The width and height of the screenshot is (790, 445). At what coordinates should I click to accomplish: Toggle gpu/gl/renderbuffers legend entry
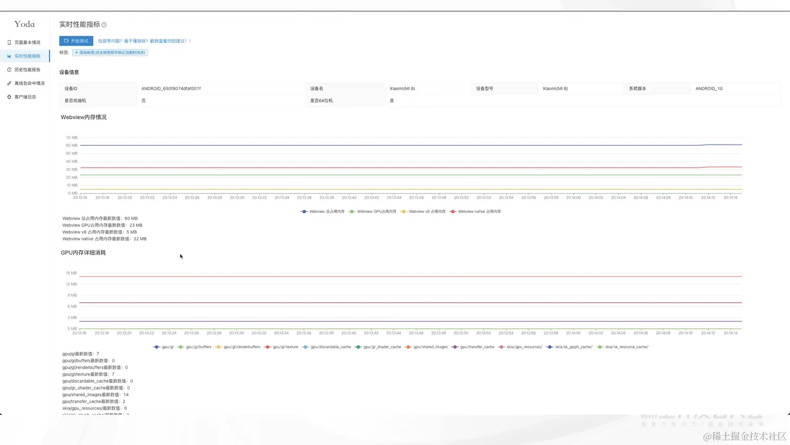[x=237, y=347]
